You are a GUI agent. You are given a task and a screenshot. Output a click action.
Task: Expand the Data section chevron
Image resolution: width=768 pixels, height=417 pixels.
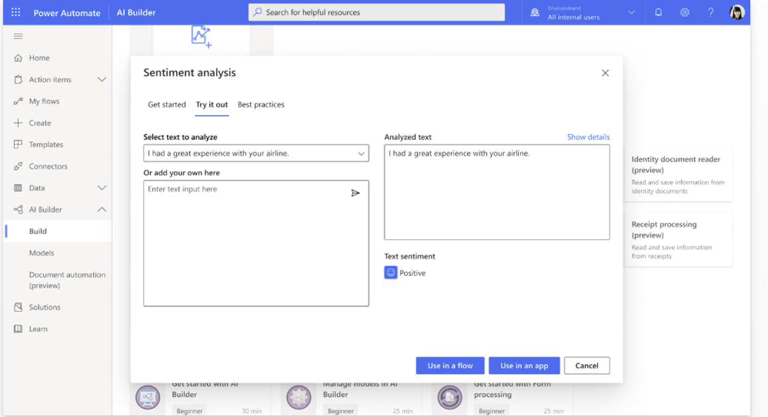pyautogui.click(x=101, y=188)
